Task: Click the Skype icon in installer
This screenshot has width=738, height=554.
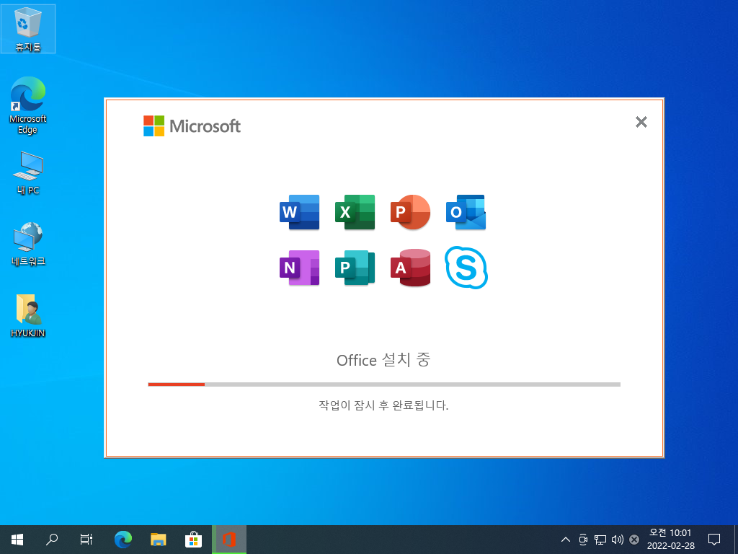Action: (466, 268)
